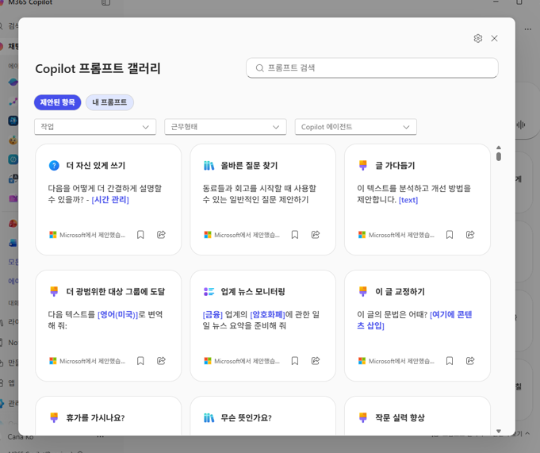Bookmark the '올바른 질문 찾기' prompt

pyautogui.click(x=295, y=235)
